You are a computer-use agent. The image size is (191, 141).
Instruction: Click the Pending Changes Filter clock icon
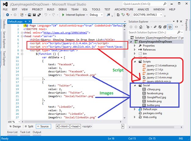148,27
